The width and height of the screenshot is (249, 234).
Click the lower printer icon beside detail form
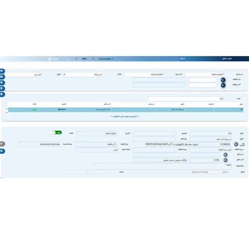pyautogui.click(x=2, y=151)
